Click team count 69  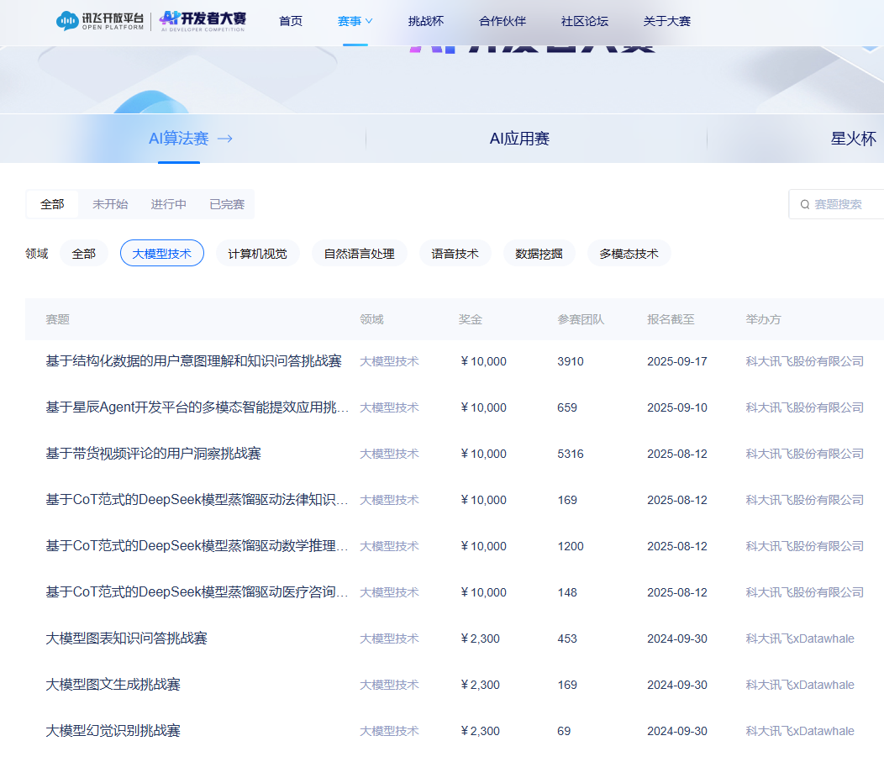coord(564,731)
